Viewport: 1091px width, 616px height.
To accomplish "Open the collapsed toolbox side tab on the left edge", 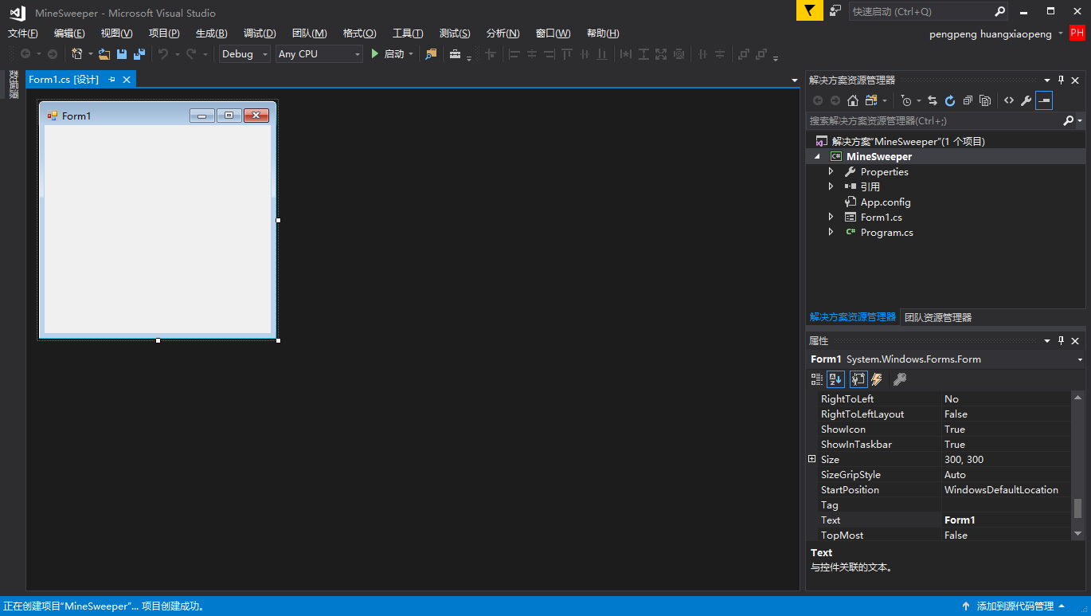I will point(14,85).
